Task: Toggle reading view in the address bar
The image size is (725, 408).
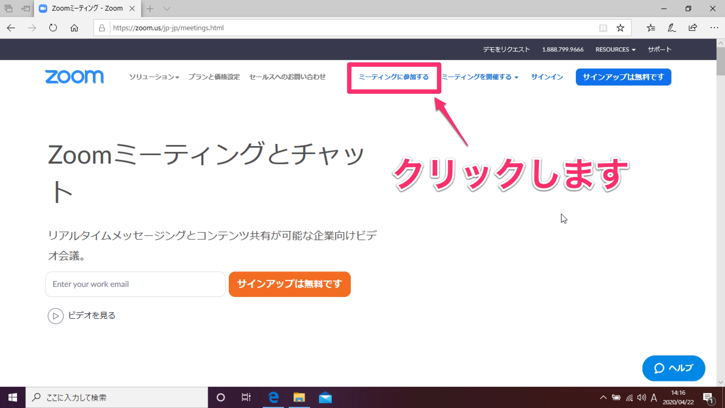Action: (x=603, y=28)
